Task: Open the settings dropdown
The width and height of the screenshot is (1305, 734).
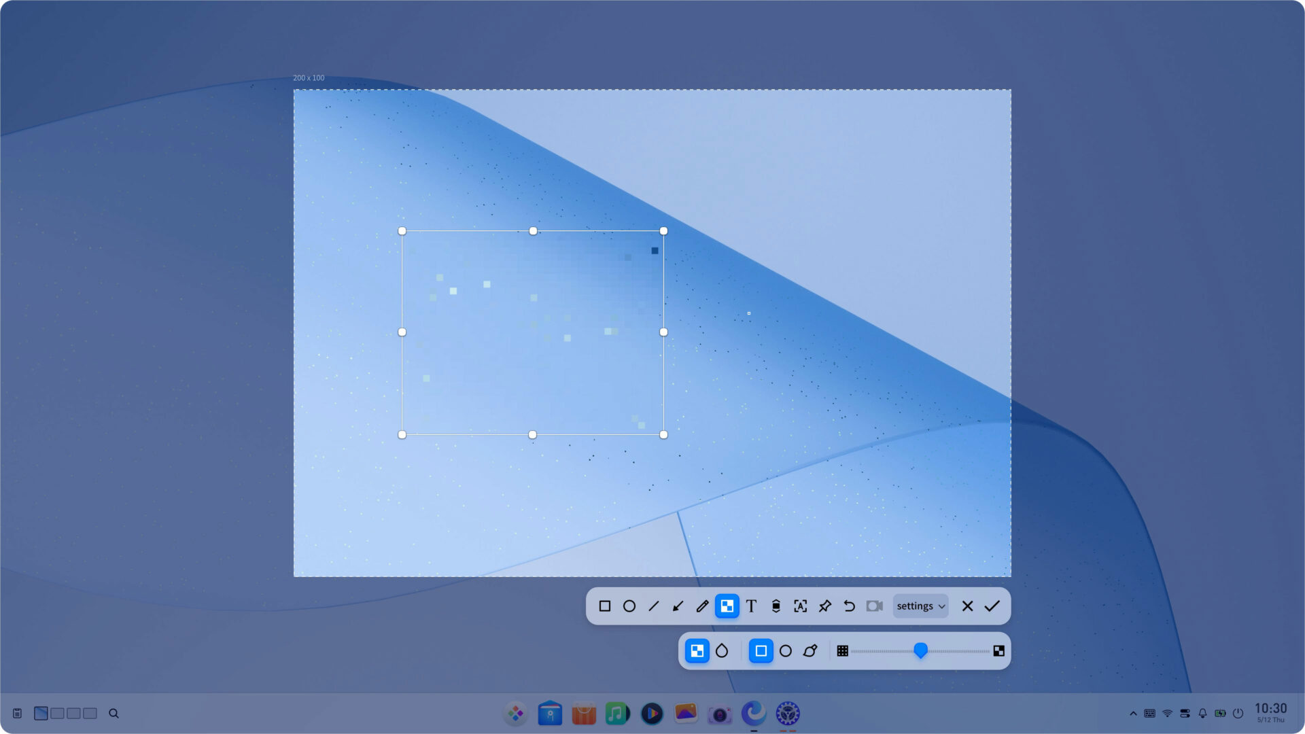Action: click(x=920, y=606)
